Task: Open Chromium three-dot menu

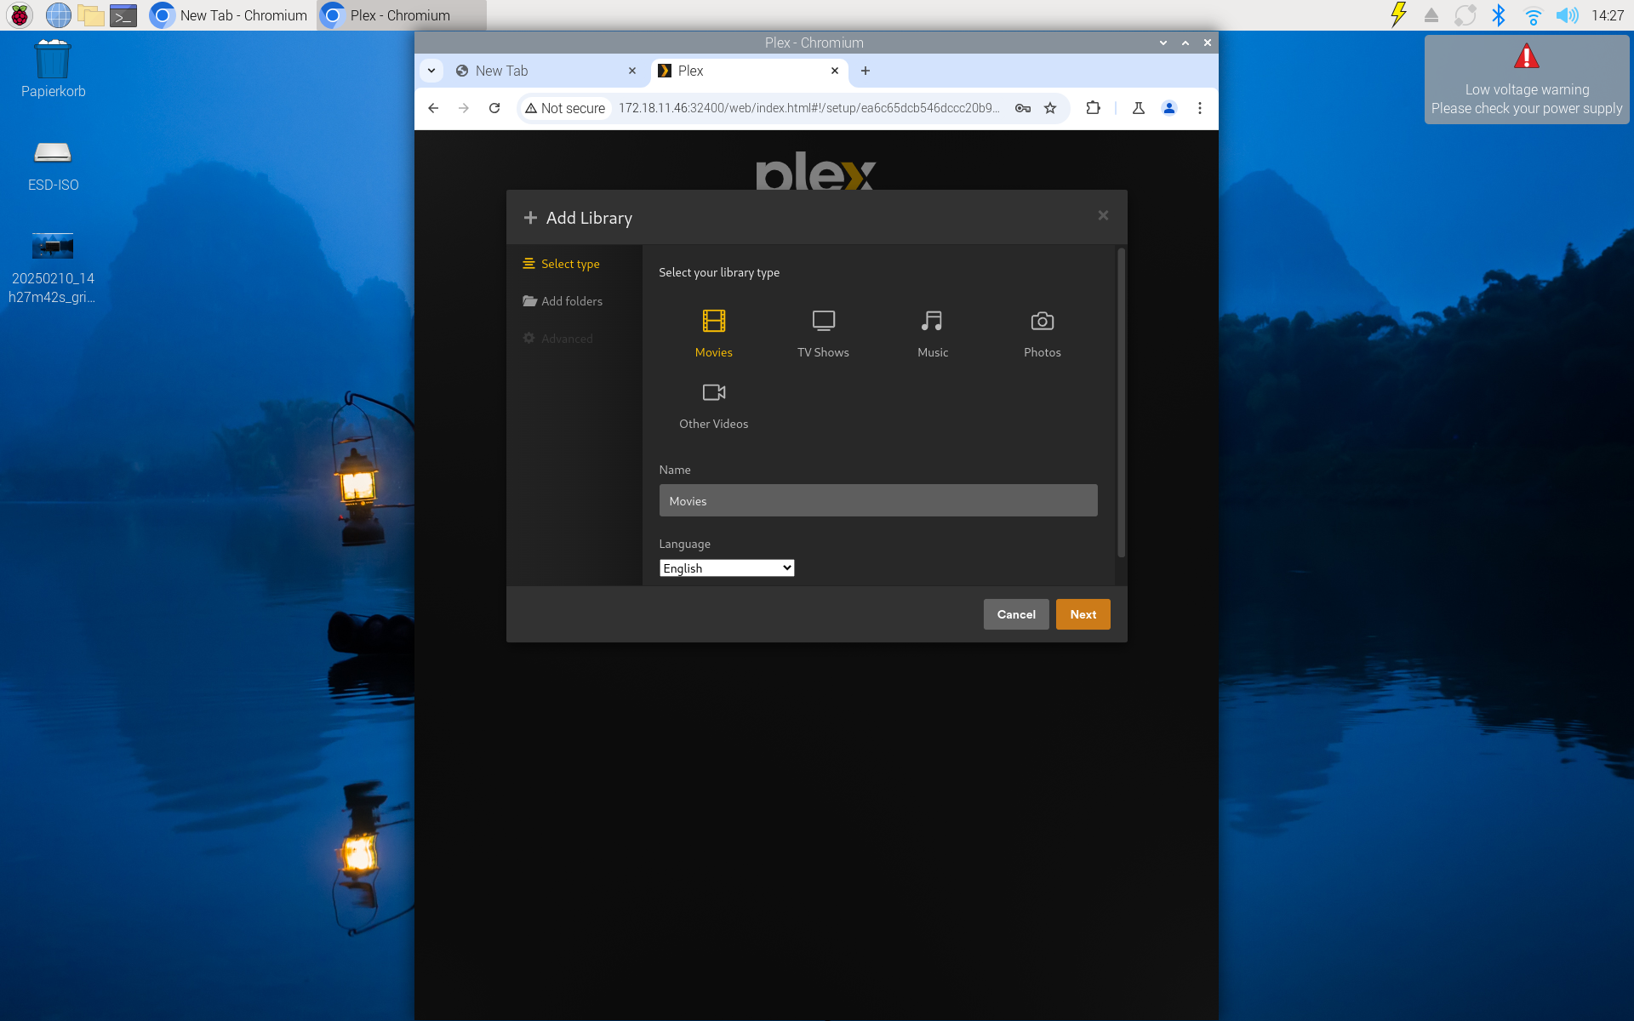Action: 1200,108
